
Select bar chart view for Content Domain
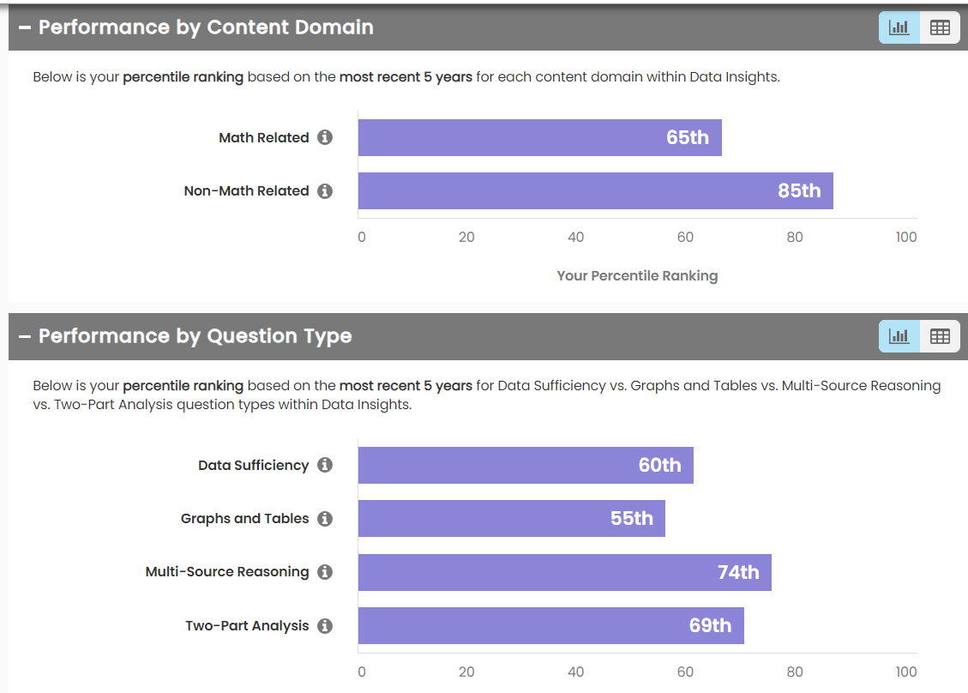[899, 27]
